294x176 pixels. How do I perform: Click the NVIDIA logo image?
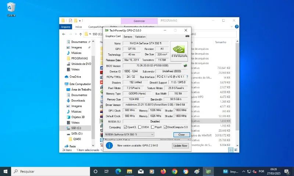(179, 51)
